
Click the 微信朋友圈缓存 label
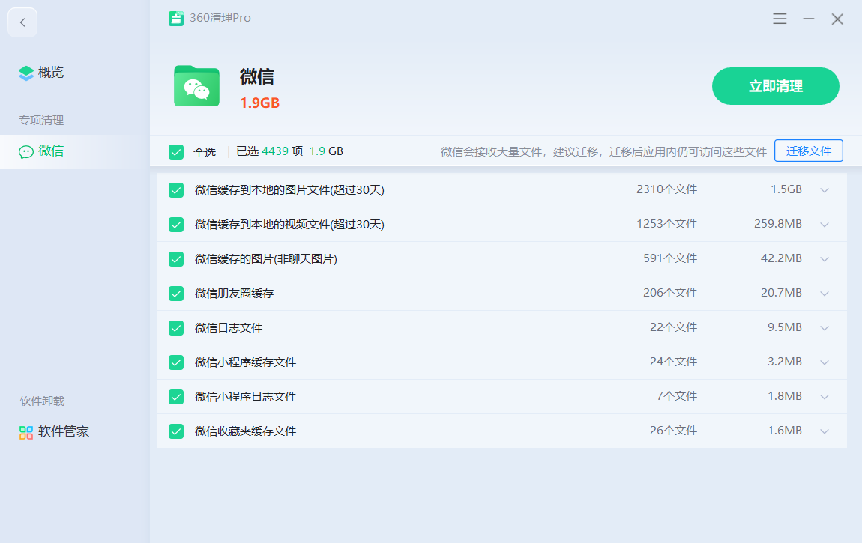pos(234,293)
